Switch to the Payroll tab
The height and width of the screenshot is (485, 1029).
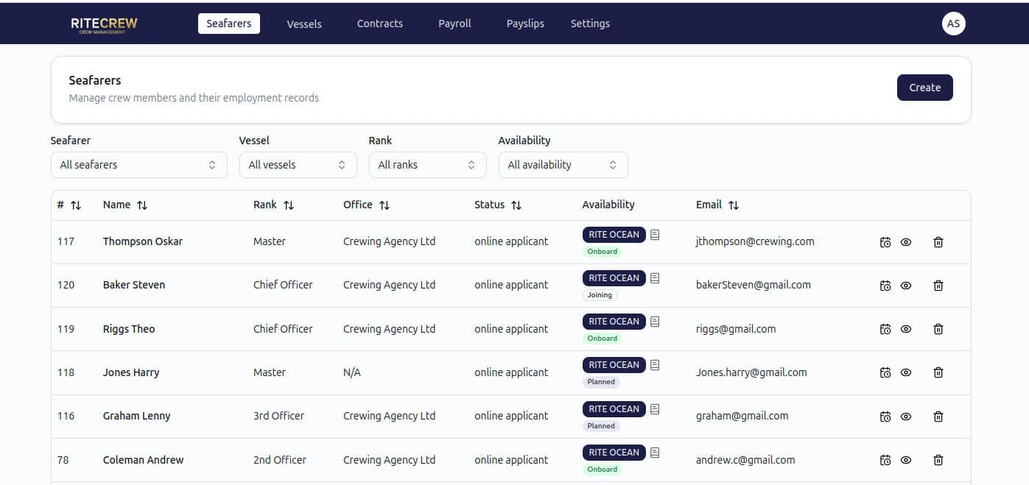[454, 24]
